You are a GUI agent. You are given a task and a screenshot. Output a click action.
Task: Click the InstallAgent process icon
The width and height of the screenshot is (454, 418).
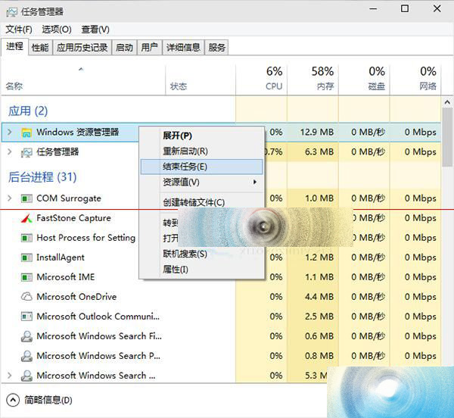tap(26, 257)
